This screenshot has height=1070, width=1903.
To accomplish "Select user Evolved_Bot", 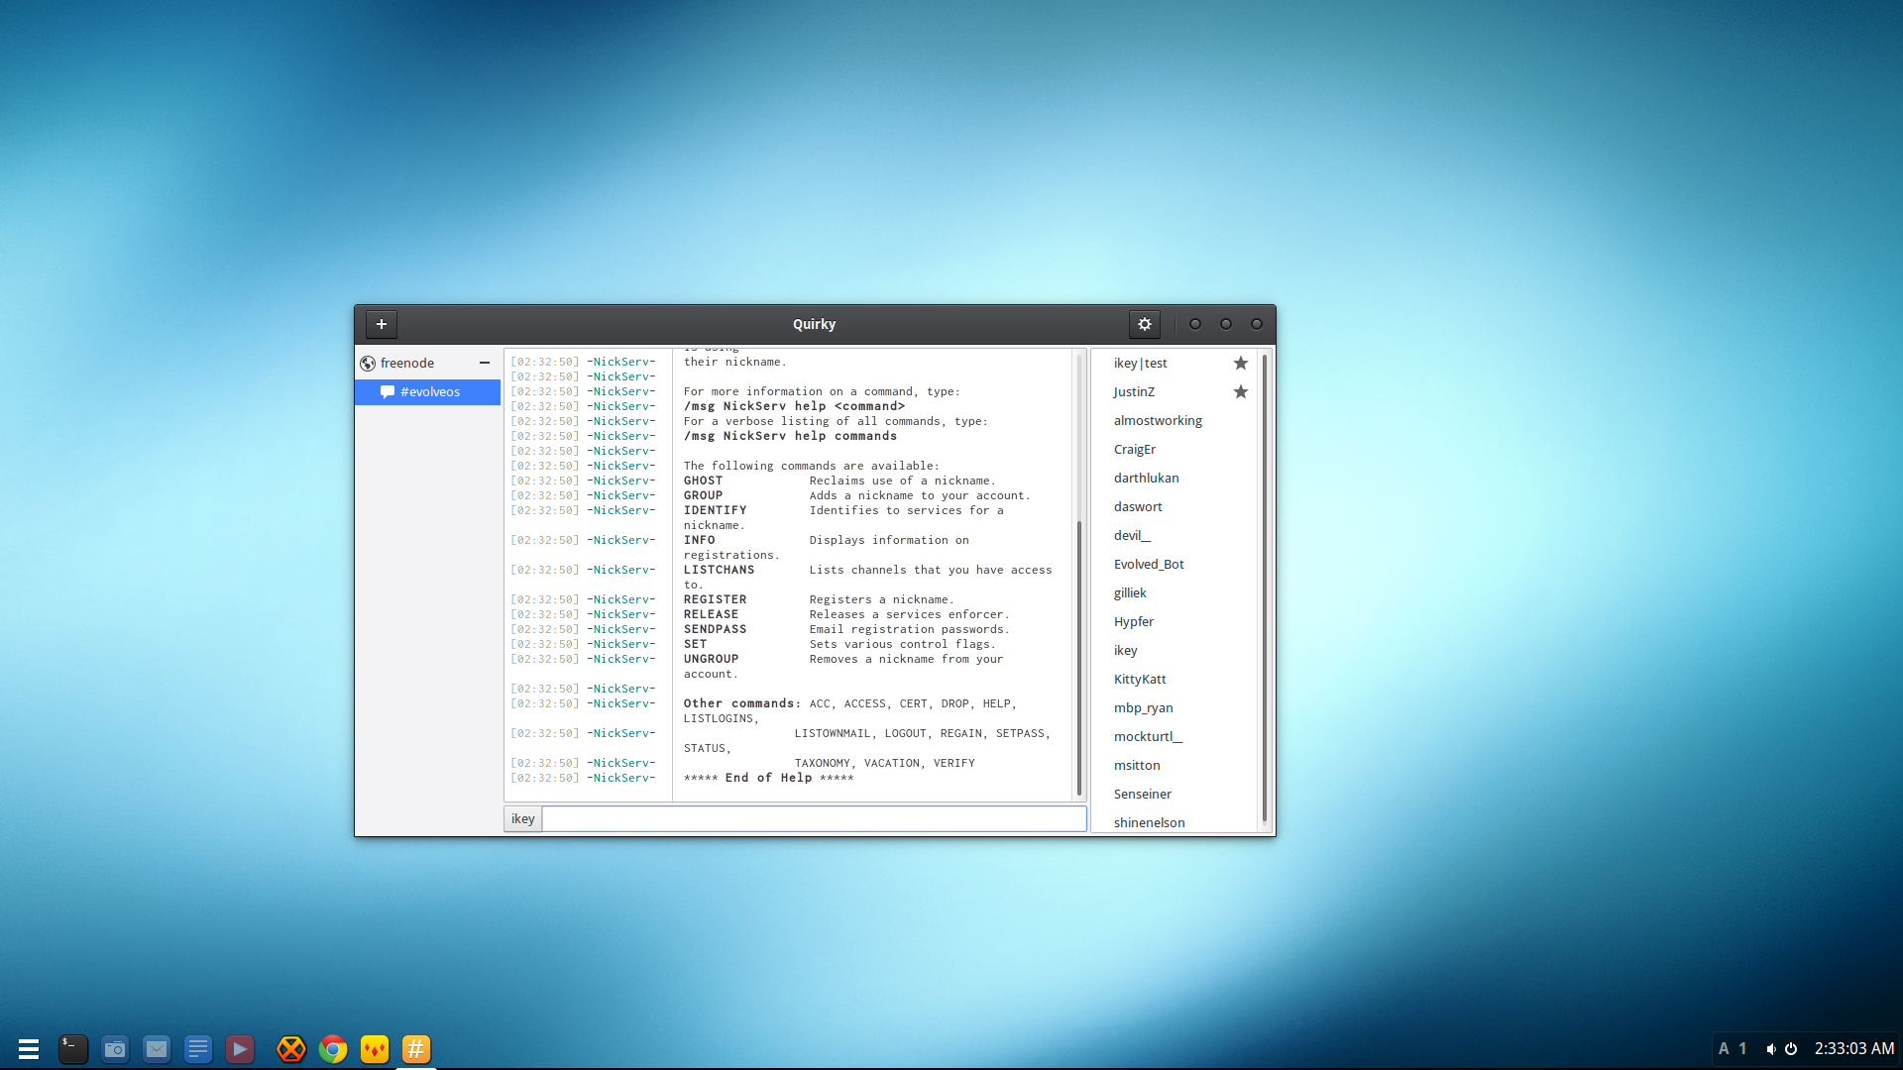I will 1175,564.
